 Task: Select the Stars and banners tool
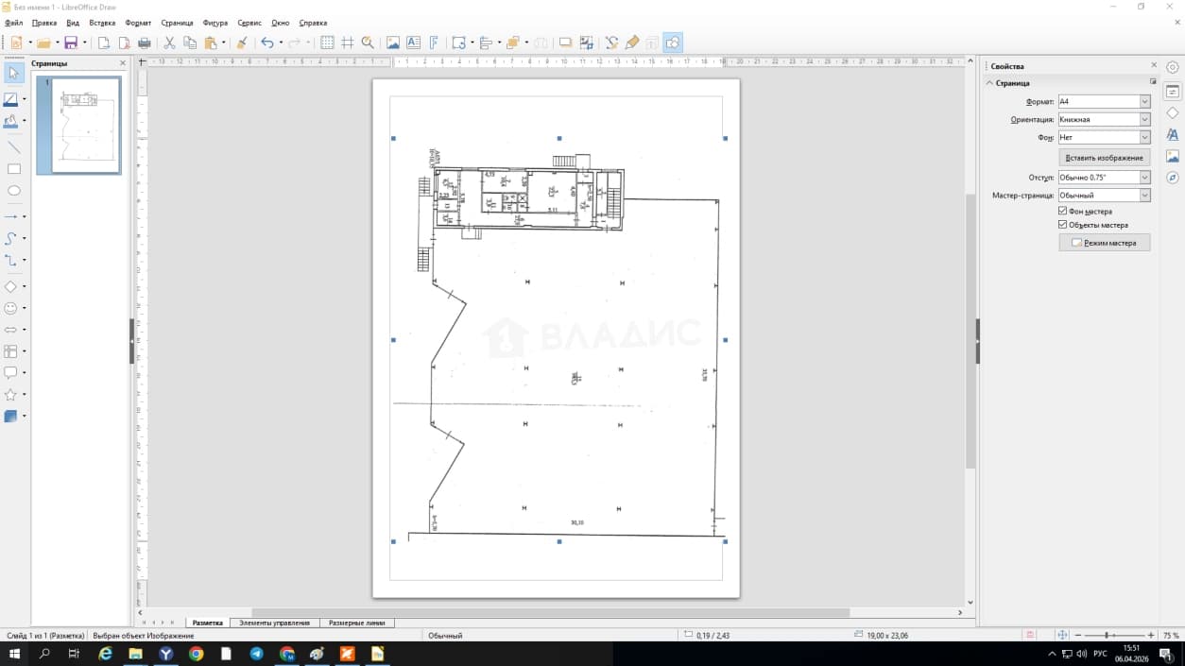[x=11, y=394]
